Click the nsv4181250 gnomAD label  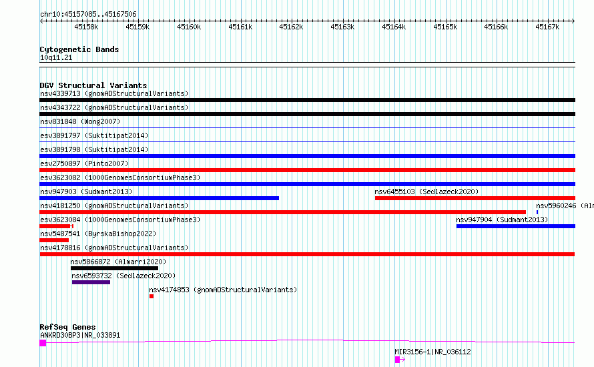click(114, 206)
